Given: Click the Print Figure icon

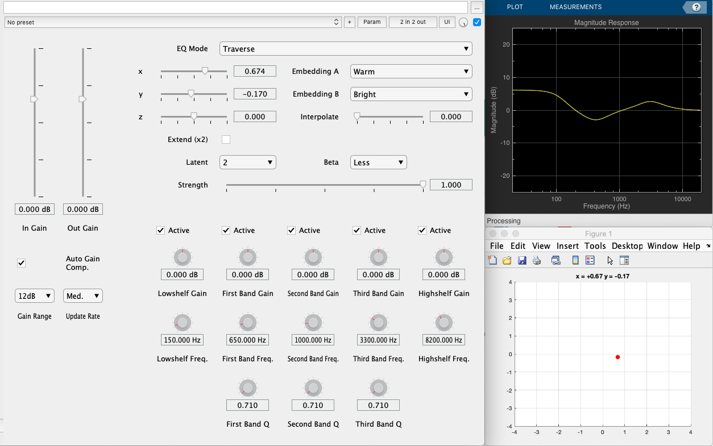Looking at the screenshot, I should pos(536,261).
